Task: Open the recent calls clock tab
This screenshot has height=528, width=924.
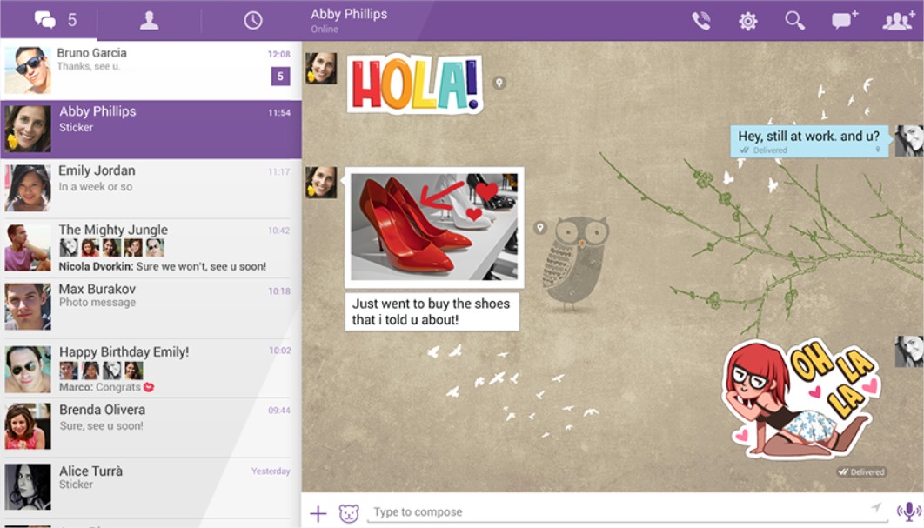Action: coord(252,20)
